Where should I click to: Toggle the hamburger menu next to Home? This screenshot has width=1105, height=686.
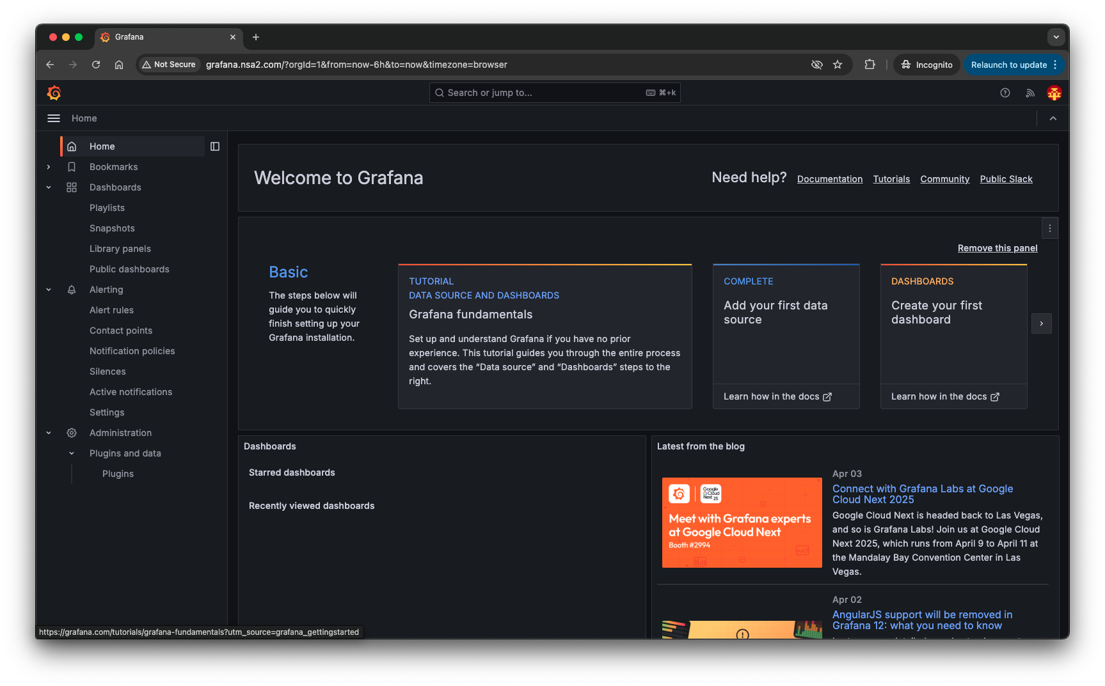(54, 118)
